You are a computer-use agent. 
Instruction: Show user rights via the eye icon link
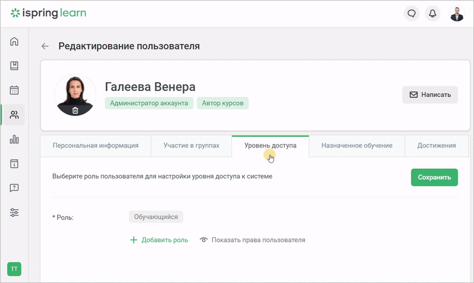(252, 240)
